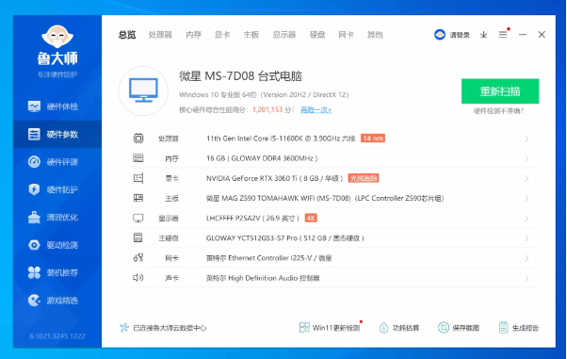The image size is (567, 359).
Task: Click '微星 MAG Z590 TOMAHAWK WIFI' text
Action: coord(260,198)
